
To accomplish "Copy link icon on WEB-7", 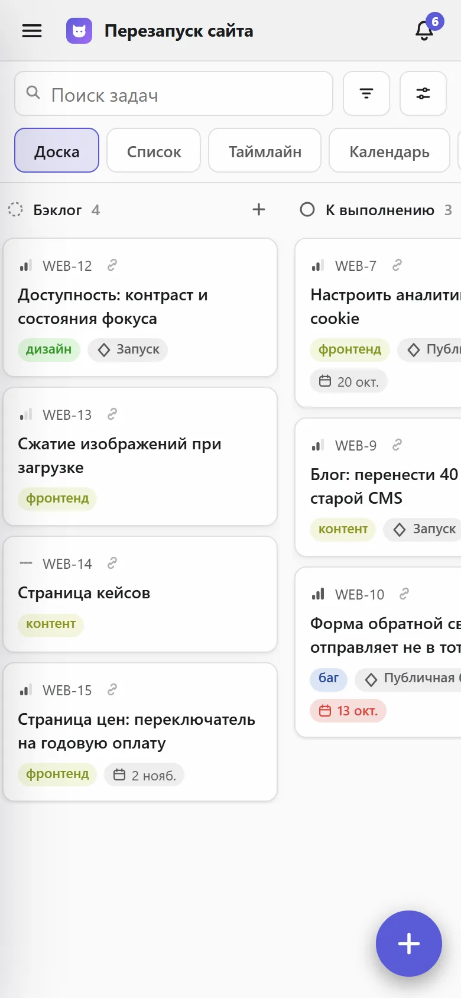I will coord(397,265).
